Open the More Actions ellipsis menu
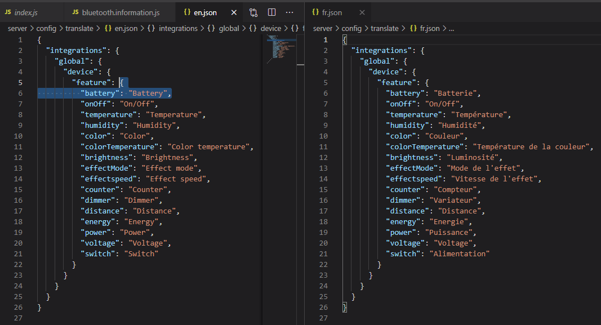601x325 pixels. 290,12
